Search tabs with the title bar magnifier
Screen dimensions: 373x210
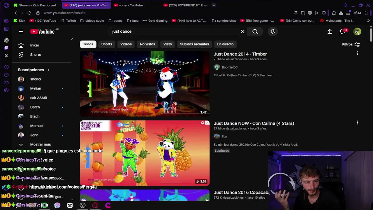coord(346,5)
